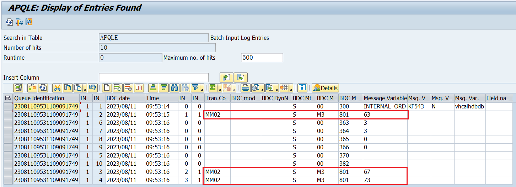This screenshot has height=187, width=516.
Task: Select the row selector of the 09:53:15 row
Action: (7, 114)
